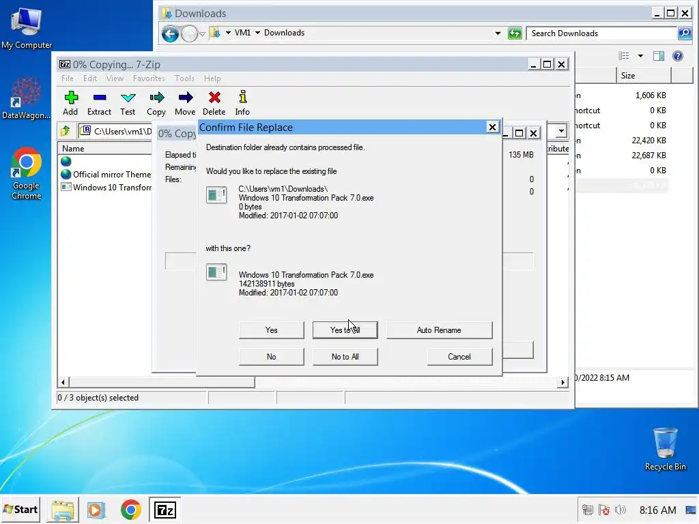
Task: Expand the 7-Zip address path dropdown
Action: [x=561, y=131]
